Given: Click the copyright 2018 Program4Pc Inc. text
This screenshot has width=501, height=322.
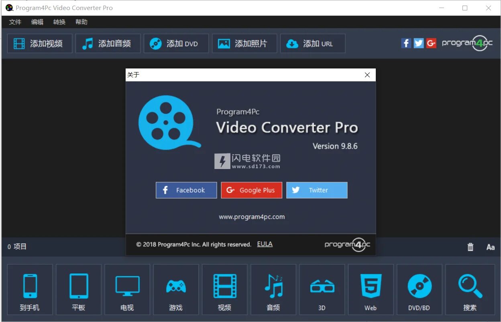Looking at the screenshot, I should point(194,244).
